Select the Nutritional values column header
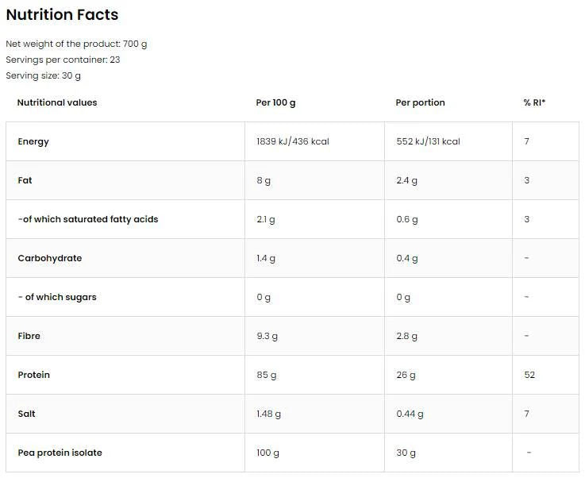Viewport: 585px width, 478px height. pyautogui.click(x=57, y=102)
